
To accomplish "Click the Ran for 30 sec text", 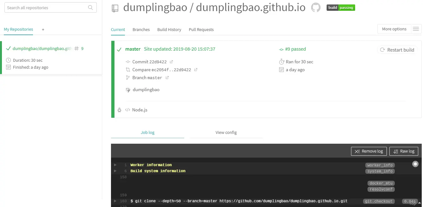I will 299,62.
